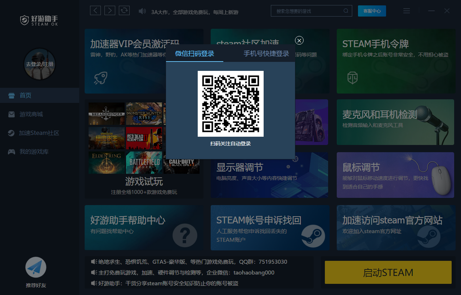Open the 鼠标调节 card title
Image resolution: width=461 pixels, height=295 pixels.
tap(361, 167)
